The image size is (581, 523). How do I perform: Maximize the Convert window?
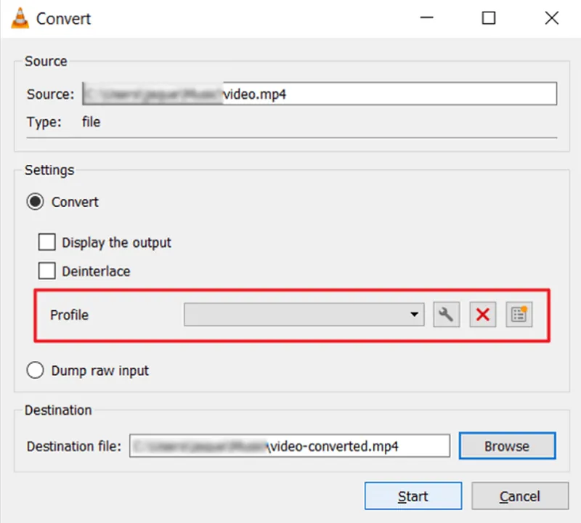coord(488,17)
